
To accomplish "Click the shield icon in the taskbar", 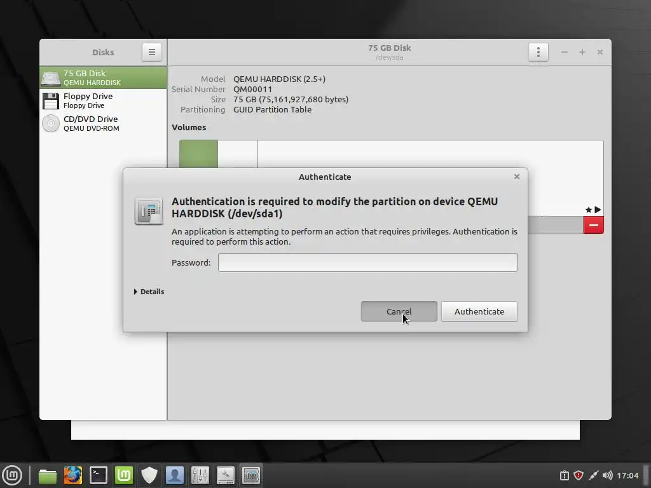I will point(149,475).
